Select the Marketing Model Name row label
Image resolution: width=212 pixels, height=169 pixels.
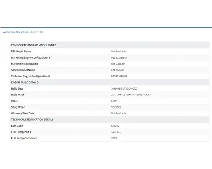point(25,64)
